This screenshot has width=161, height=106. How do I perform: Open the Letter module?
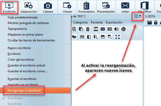tap(125, 7)
